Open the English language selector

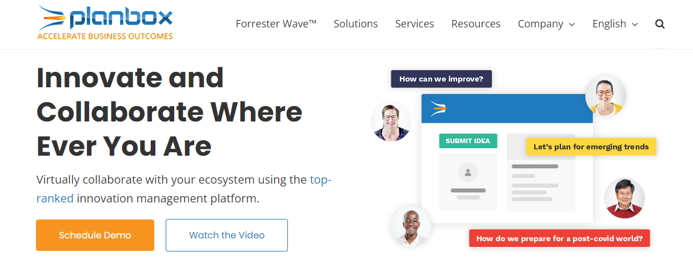click(615, 24)
